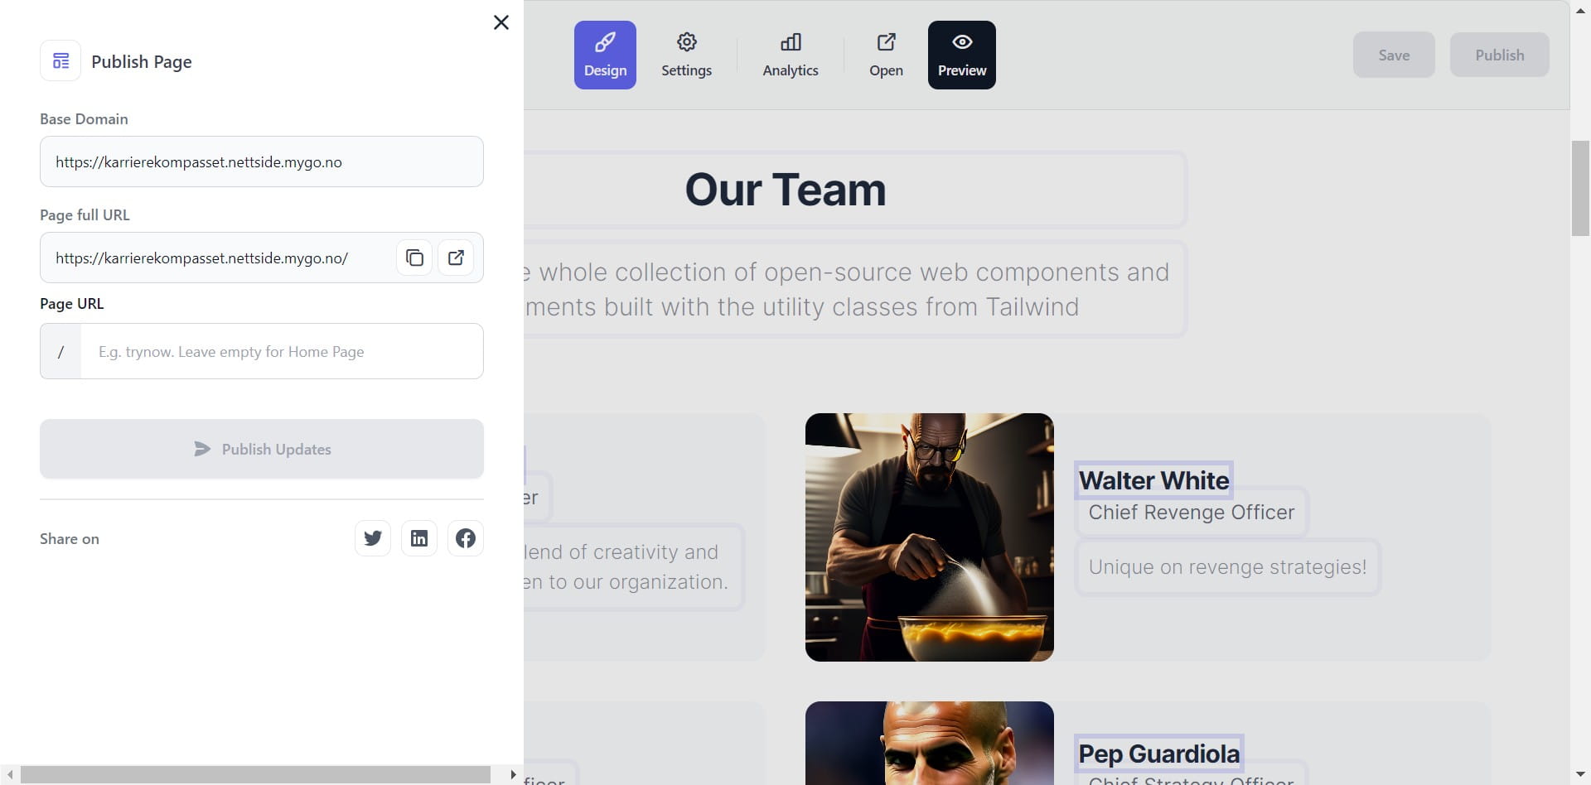The width and height of the screenshot is (1591, 785).
Task: Click the Save button
Action: [x=1394, y=55]
